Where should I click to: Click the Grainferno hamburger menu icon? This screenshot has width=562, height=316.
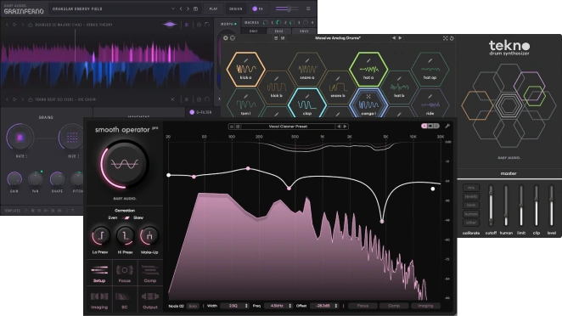(x=308, y=8)
